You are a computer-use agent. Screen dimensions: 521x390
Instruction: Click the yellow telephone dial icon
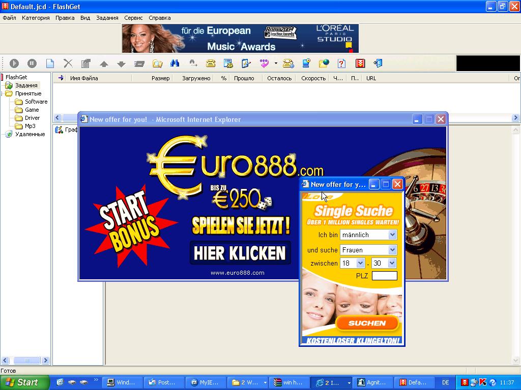pos(211,63)
